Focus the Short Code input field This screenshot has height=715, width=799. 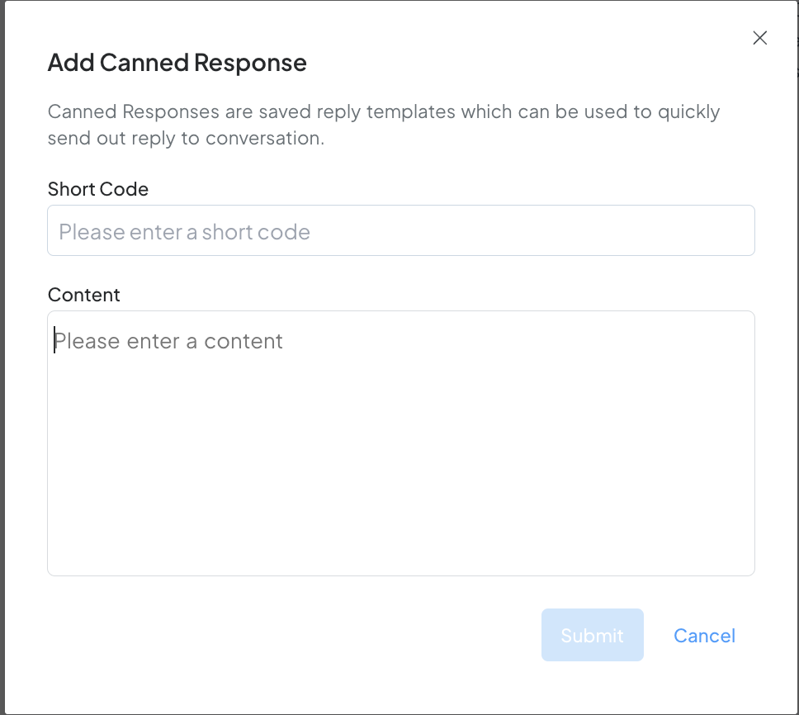pos(401,231)
